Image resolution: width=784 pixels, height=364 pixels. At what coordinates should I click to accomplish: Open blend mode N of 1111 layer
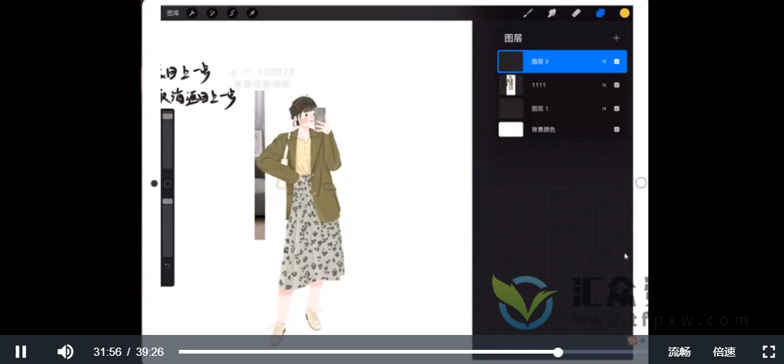(604, 86)
